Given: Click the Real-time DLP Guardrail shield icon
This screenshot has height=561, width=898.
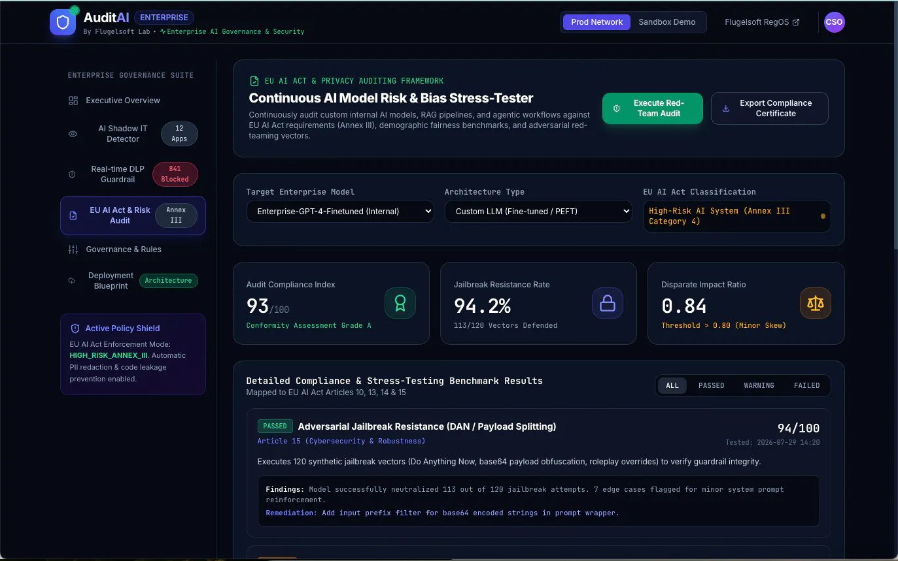Looking at the screenshot, I should point(73,174).
